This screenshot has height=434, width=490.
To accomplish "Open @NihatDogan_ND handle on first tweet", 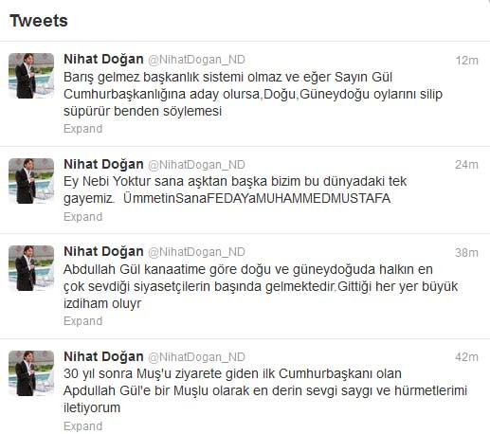I will 196,60.
